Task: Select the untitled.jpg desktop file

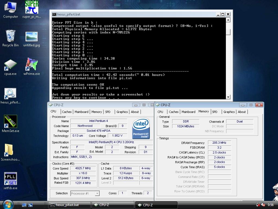Action: (31, 39)
